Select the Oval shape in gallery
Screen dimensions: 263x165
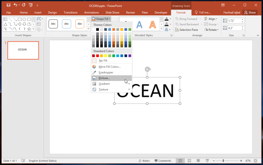tap(24, 19)
